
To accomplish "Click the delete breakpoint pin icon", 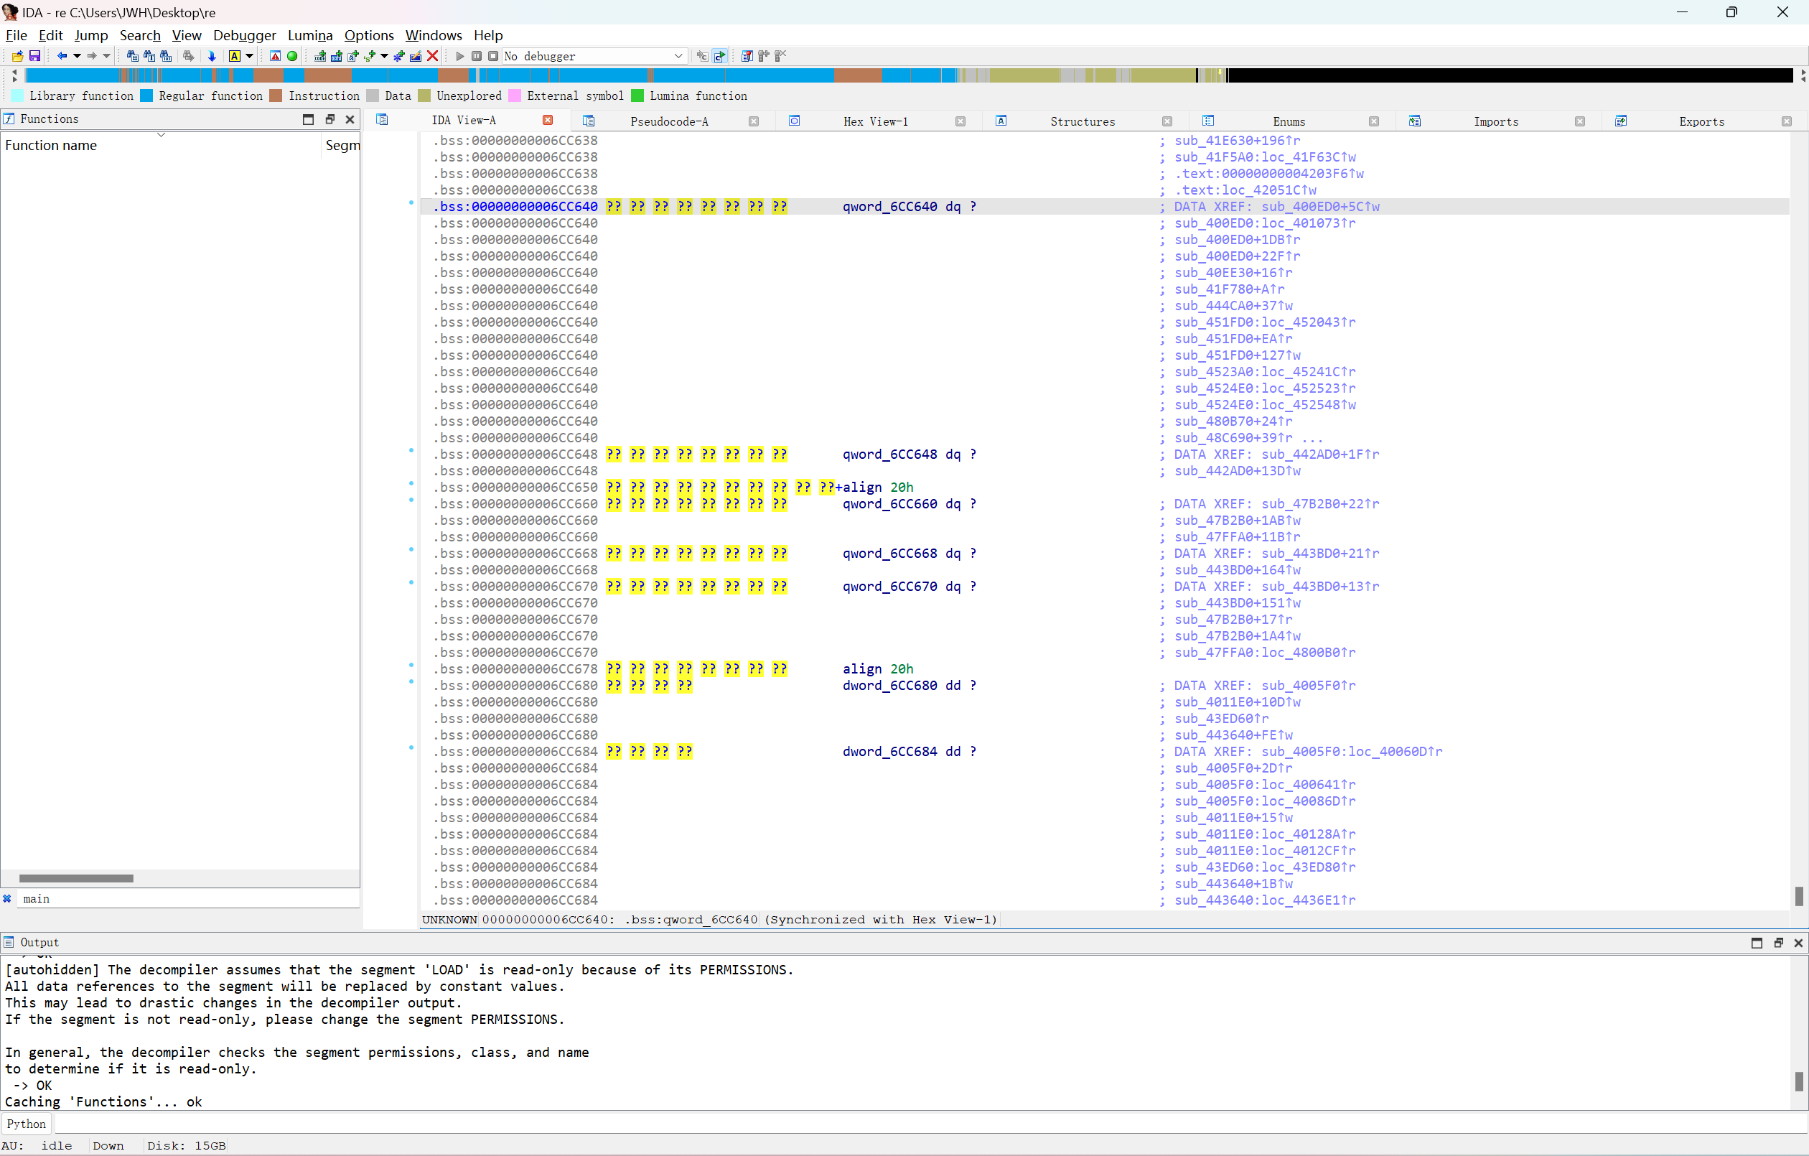I will [780, 57].
